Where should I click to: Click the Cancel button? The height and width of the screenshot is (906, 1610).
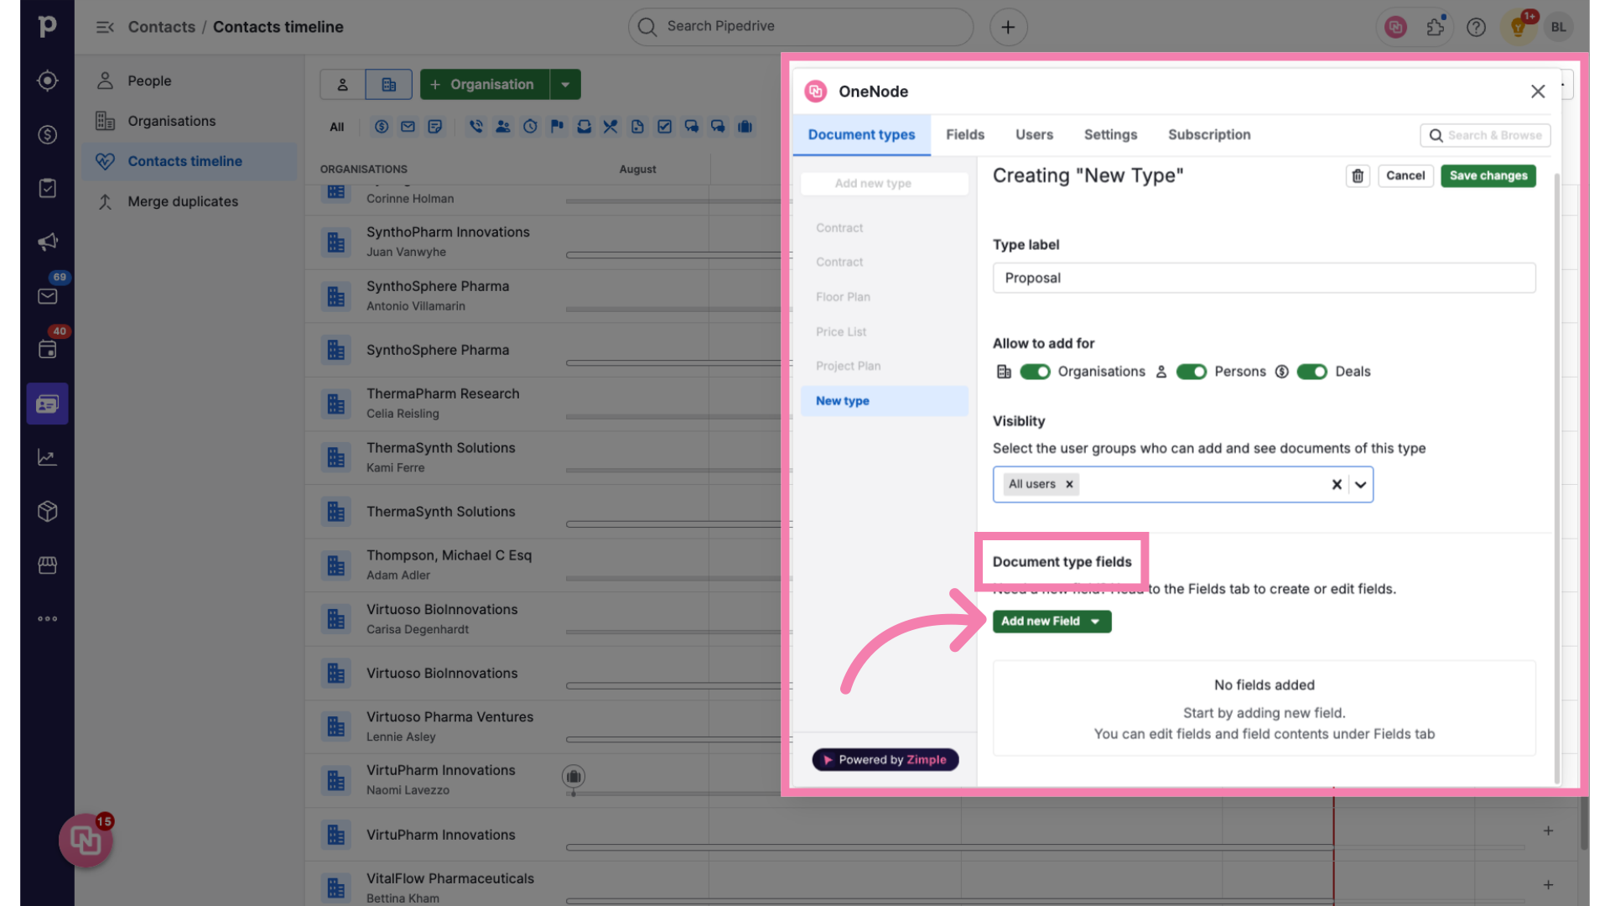(1405, 175)
